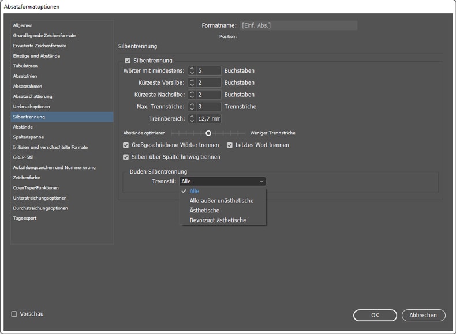This screenshot has width=456, height=334.
Task: Enable the Vorschau checkbox
Action: pos(14,314)
